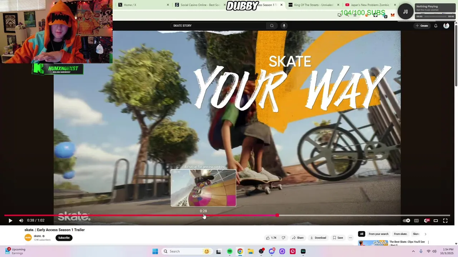Select the All filter chip
The image size is (458, 257).
361,234
